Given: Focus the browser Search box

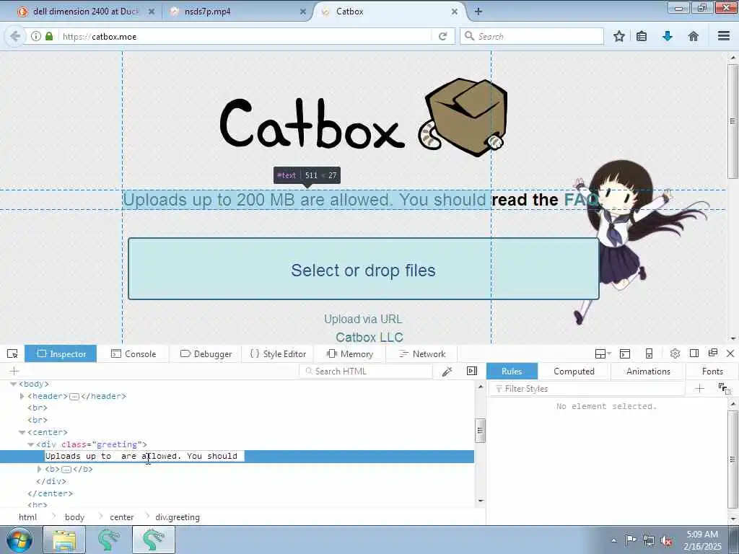Looking at the screenshot, I should (x=532, y=36).
